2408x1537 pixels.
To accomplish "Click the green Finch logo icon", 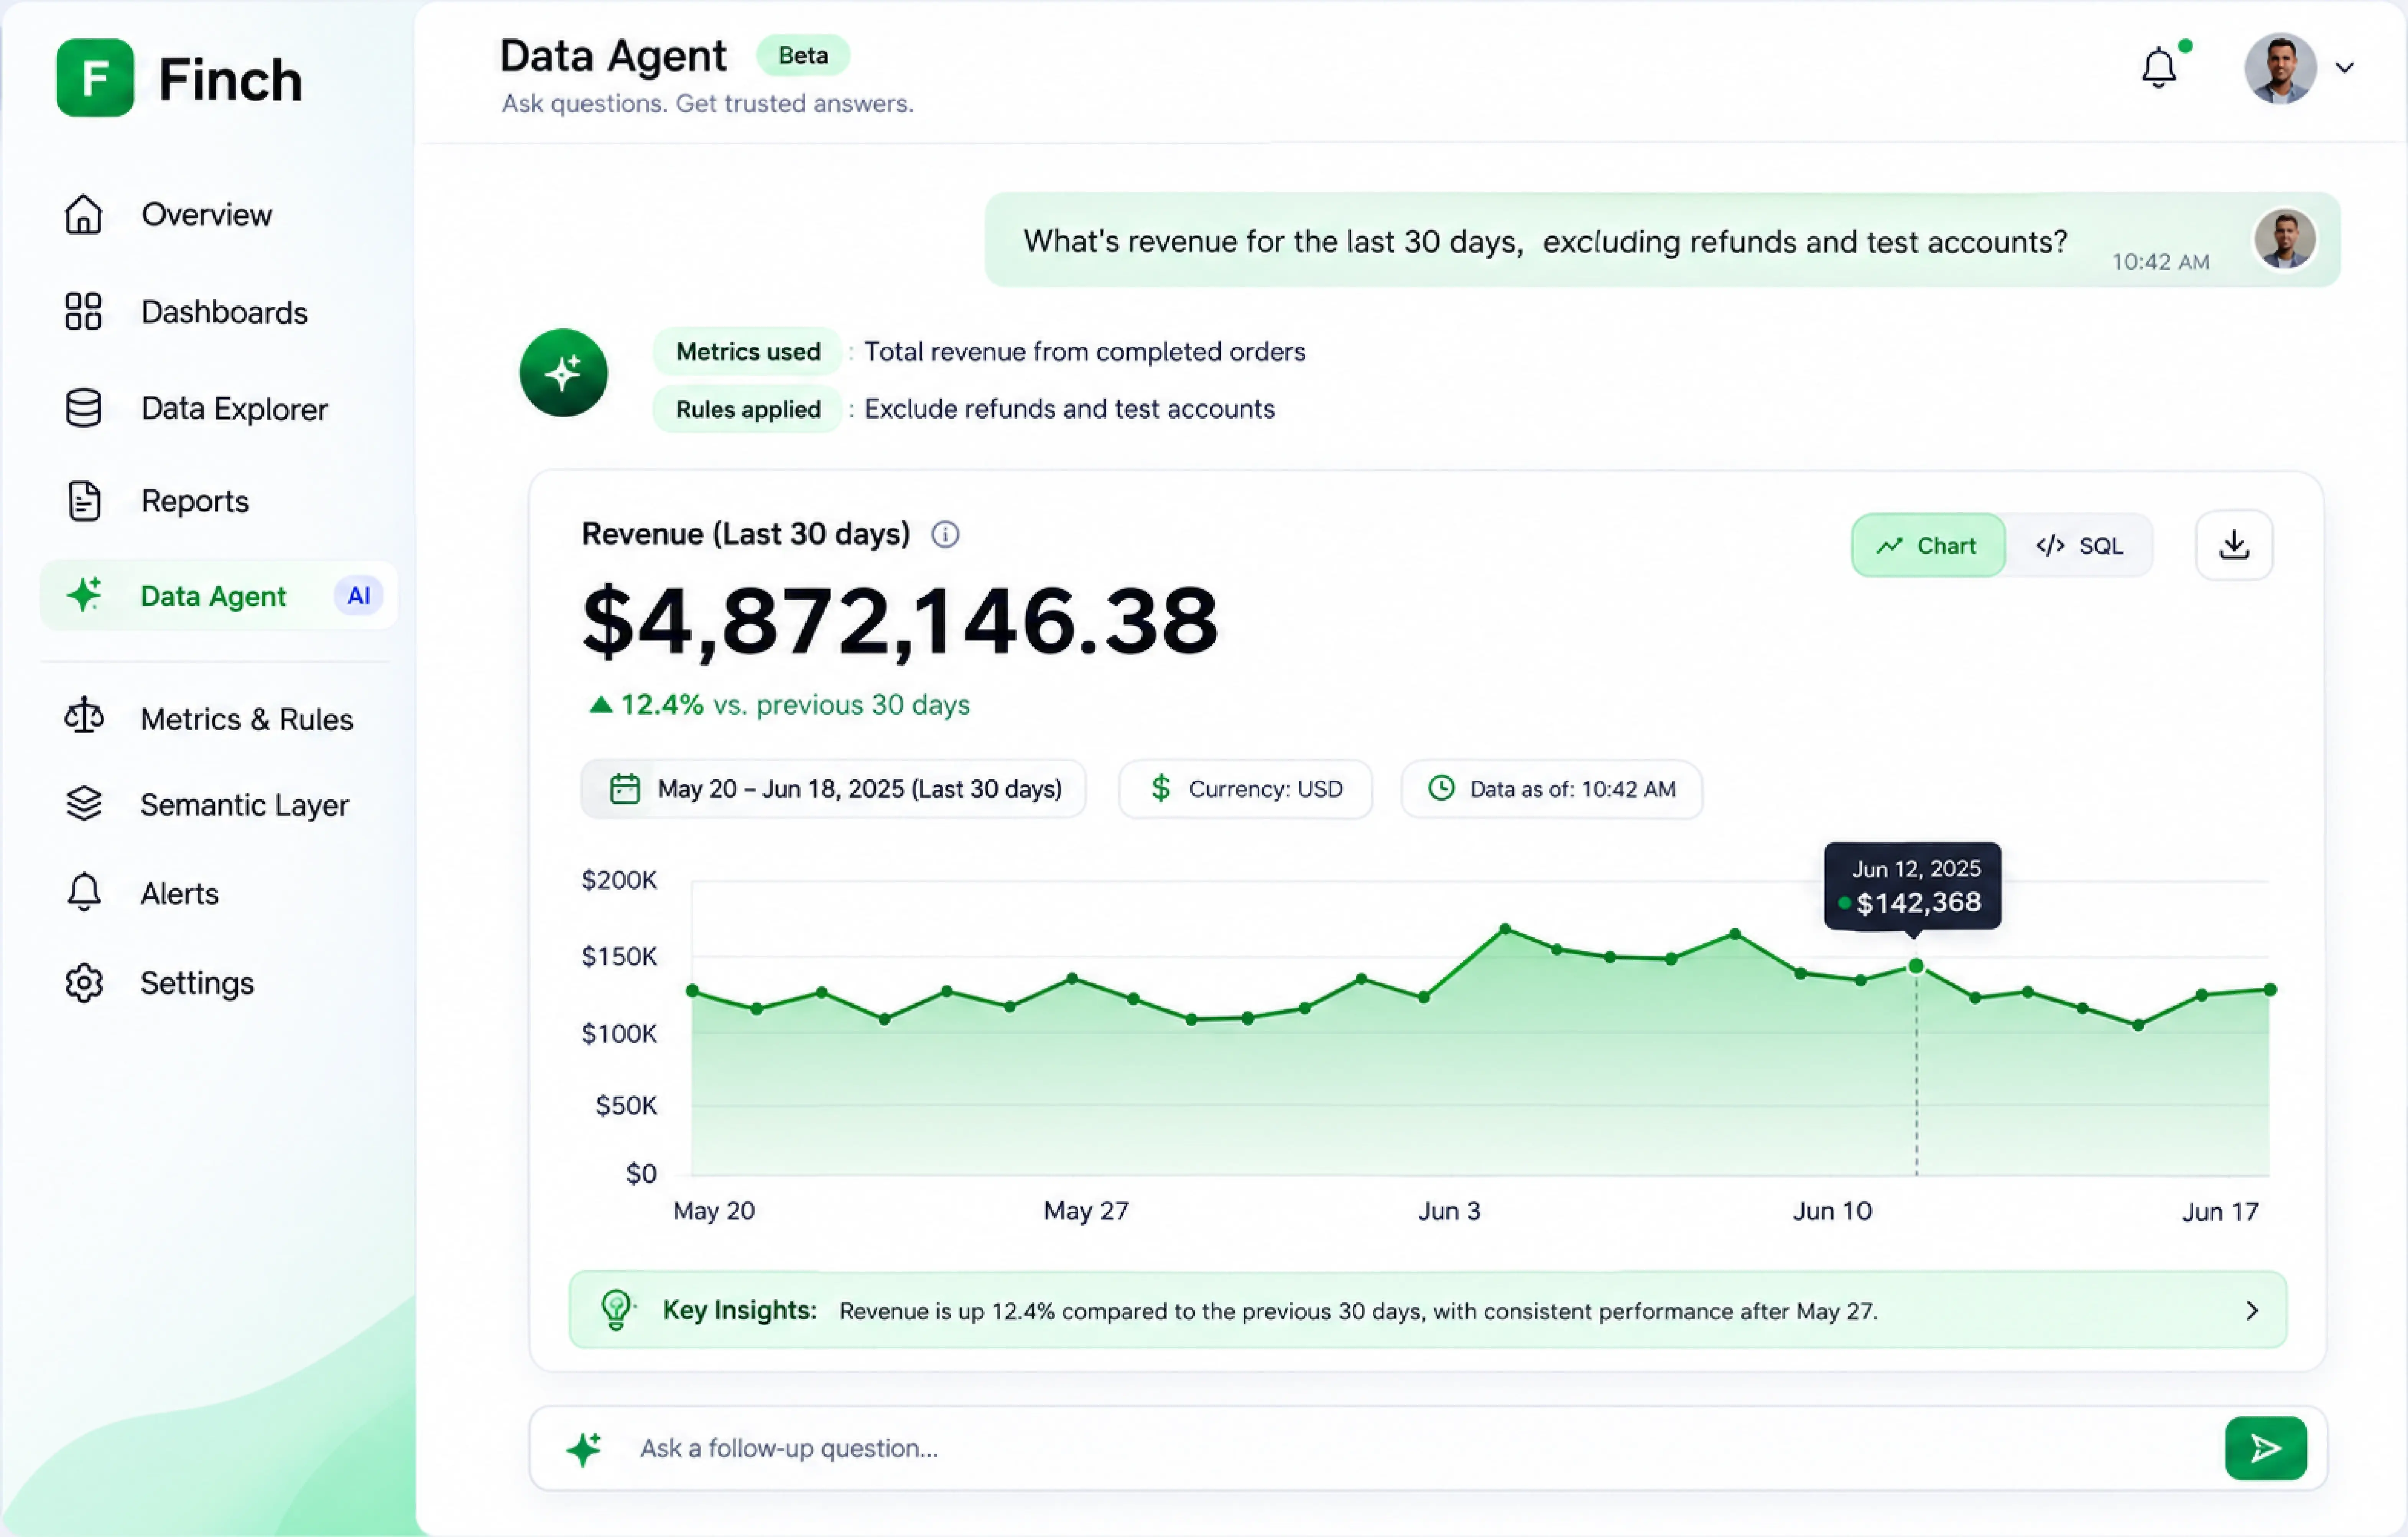I will point(95,78).
